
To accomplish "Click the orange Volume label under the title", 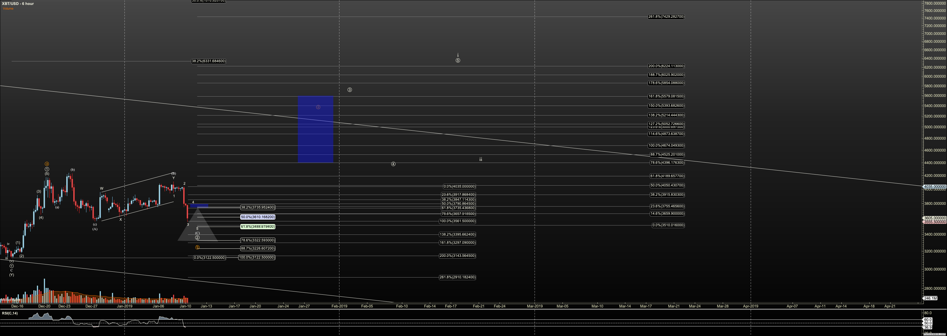I will point(8,8).
